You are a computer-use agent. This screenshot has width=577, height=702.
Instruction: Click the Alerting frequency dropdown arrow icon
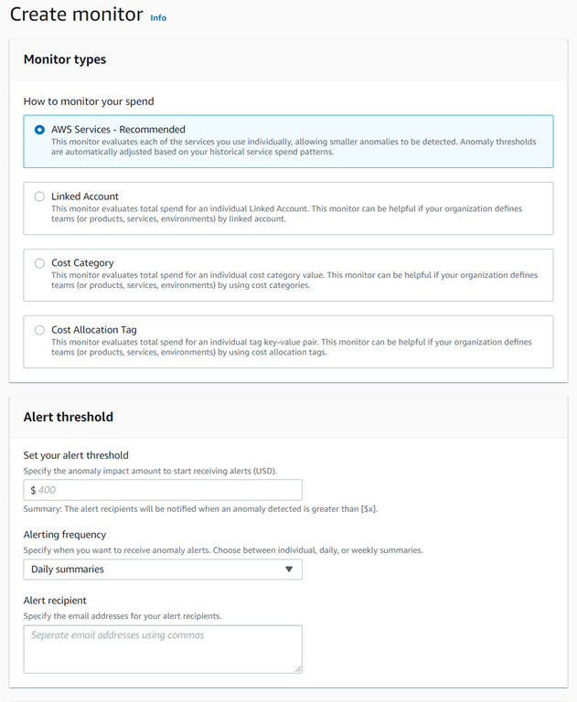click(289, 569)
